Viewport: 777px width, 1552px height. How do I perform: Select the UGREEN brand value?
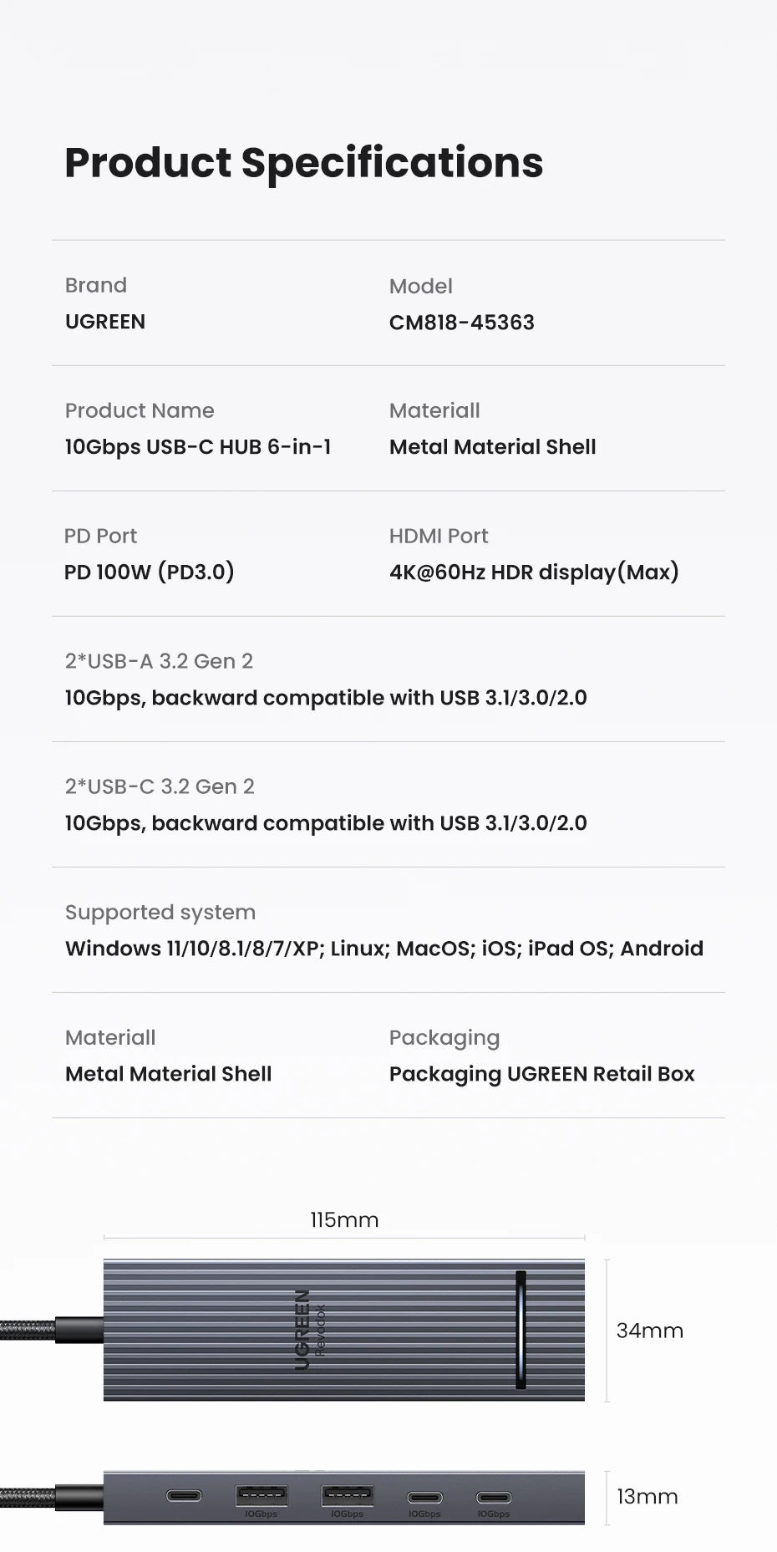tap(105, 322)
